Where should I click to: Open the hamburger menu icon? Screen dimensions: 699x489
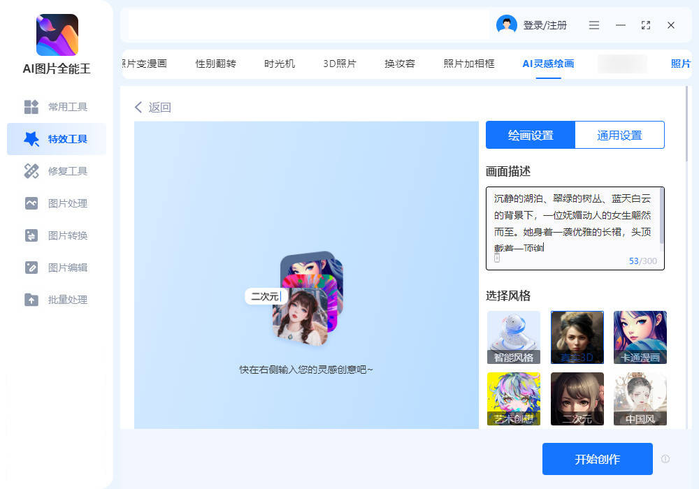pos(594,25)
